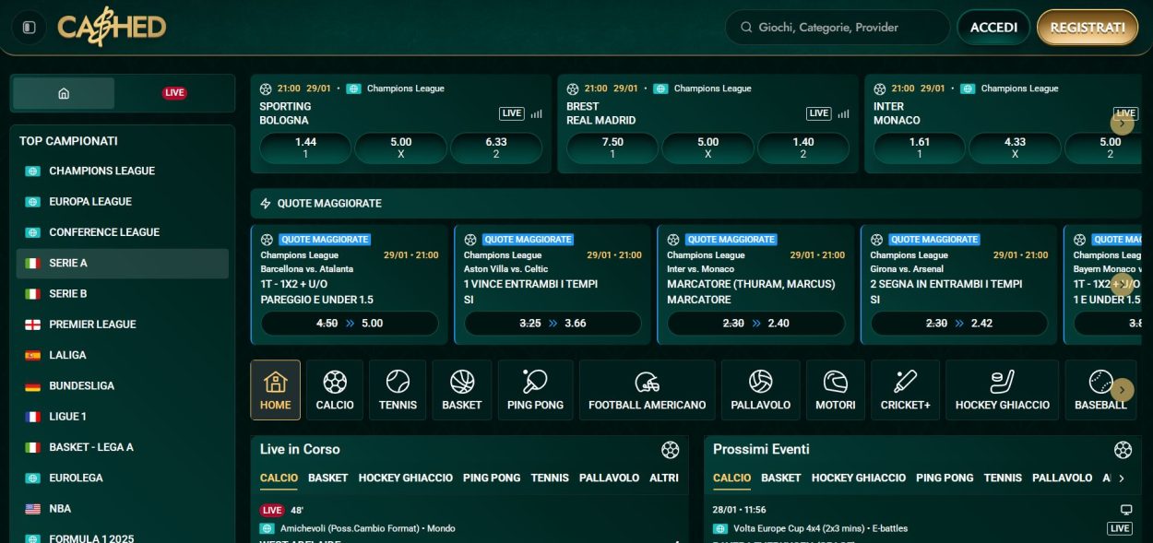Select the sidebar home icon tab
Image resolution: width=1153 pixels, height=543 pixels.
click(x=64, y=93)
